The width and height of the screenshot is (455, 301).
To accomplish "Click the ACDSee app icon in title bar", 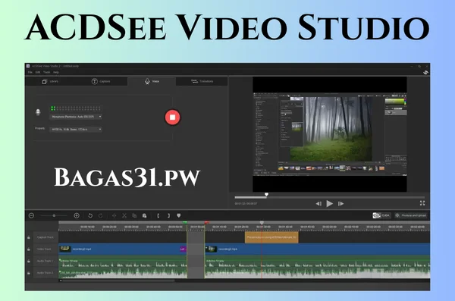I will (x=28, y=66).
